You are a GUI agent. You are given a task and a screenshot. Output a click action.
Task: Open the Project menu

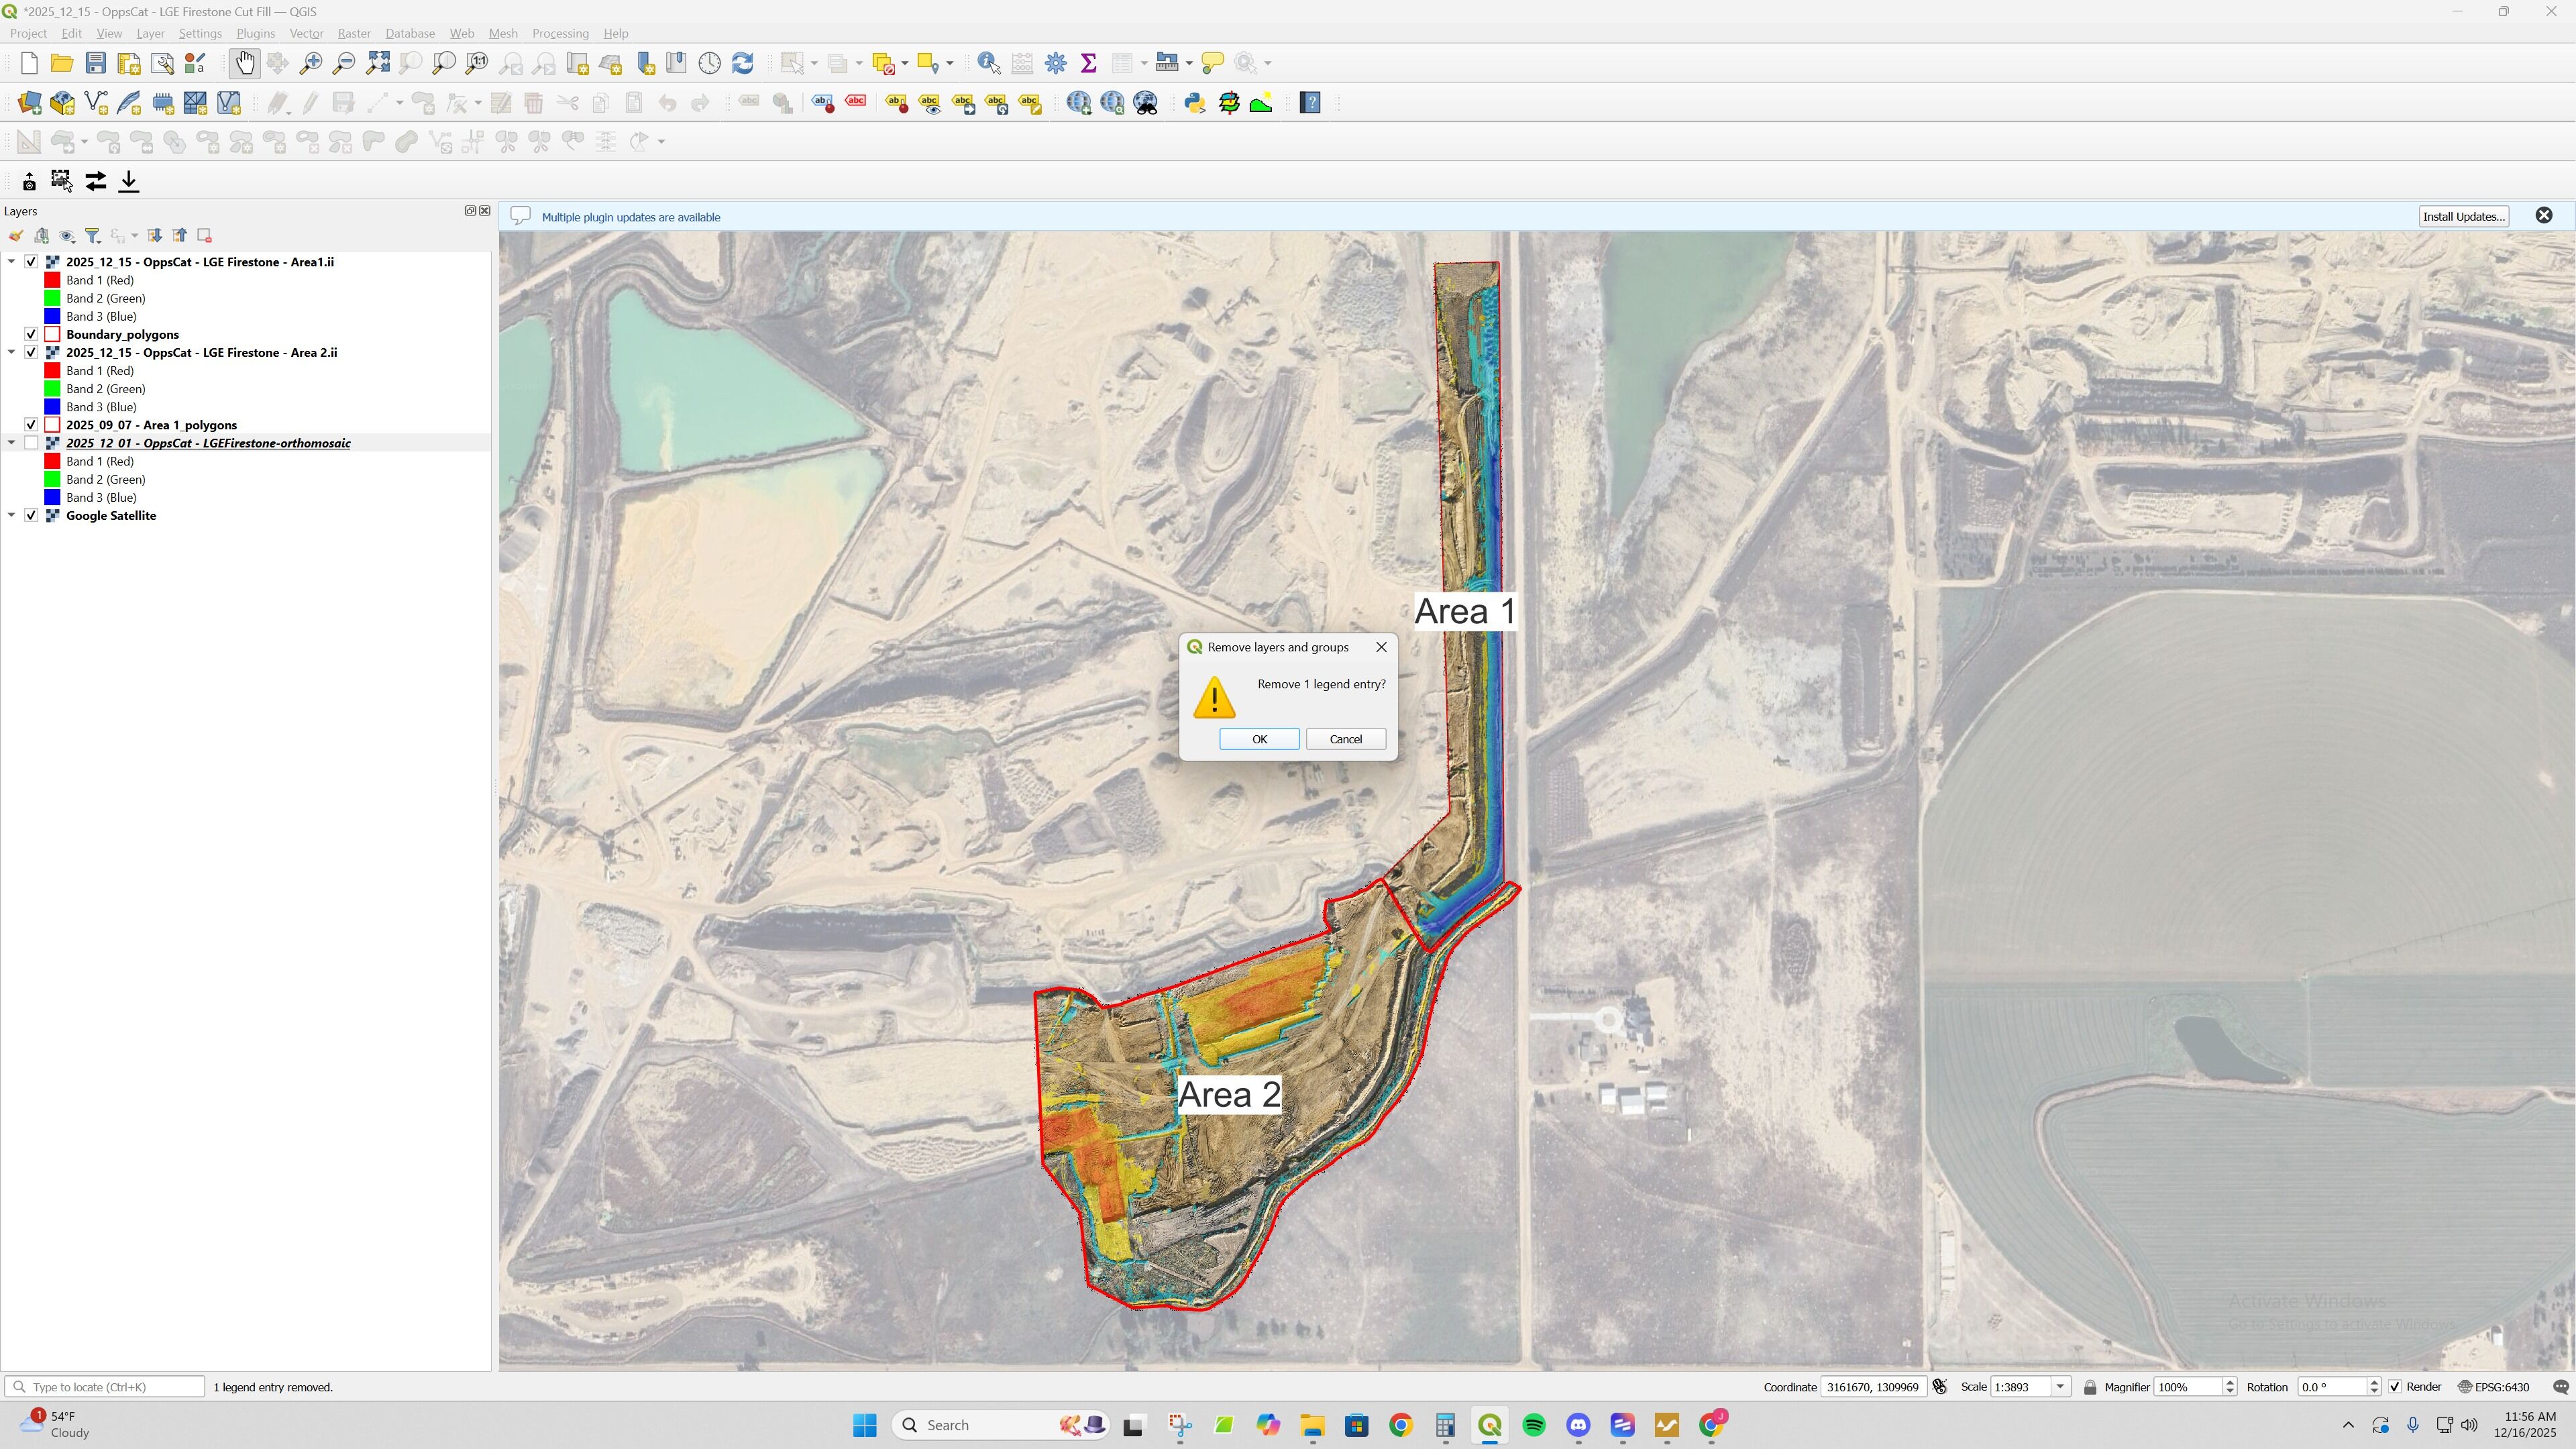pos(28,33)
